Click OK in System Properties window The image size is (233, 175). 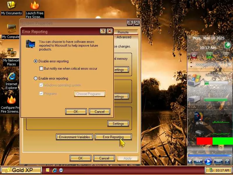[x=80, y=158]
